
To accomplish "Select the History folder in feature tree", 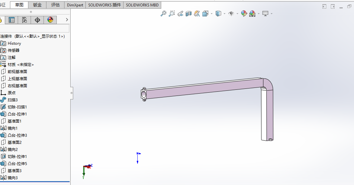I will pos(14,43).
